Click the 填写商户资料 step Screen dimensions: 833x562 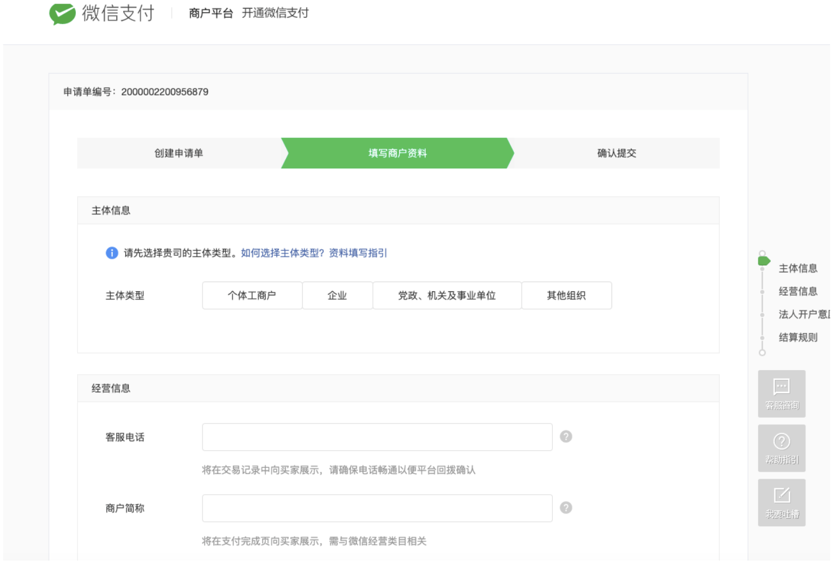[x=397, y=153]
